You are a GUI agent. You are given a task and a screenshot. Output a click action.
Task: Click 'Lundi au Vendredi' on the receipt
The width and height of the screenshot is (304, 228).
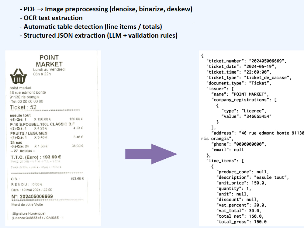(x=49, y=69)
